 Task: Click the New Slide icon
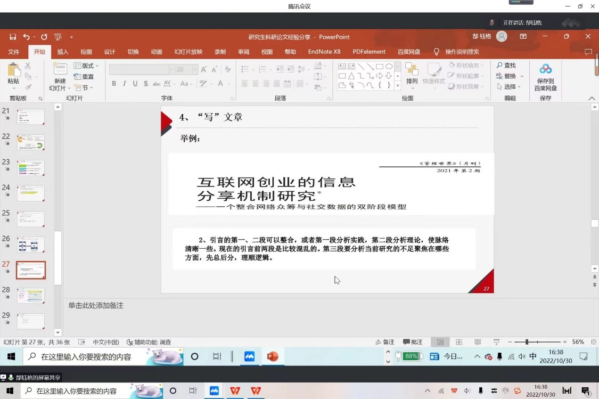[60, 71]
